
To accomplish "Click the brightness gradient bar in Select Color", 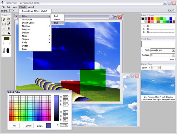I will click(56, 108).
